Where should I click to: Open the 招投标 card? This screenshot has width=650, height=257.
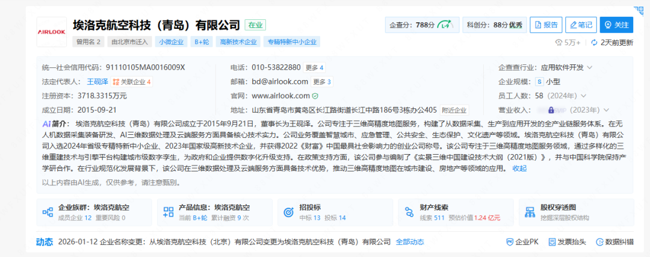pos(335,212)
